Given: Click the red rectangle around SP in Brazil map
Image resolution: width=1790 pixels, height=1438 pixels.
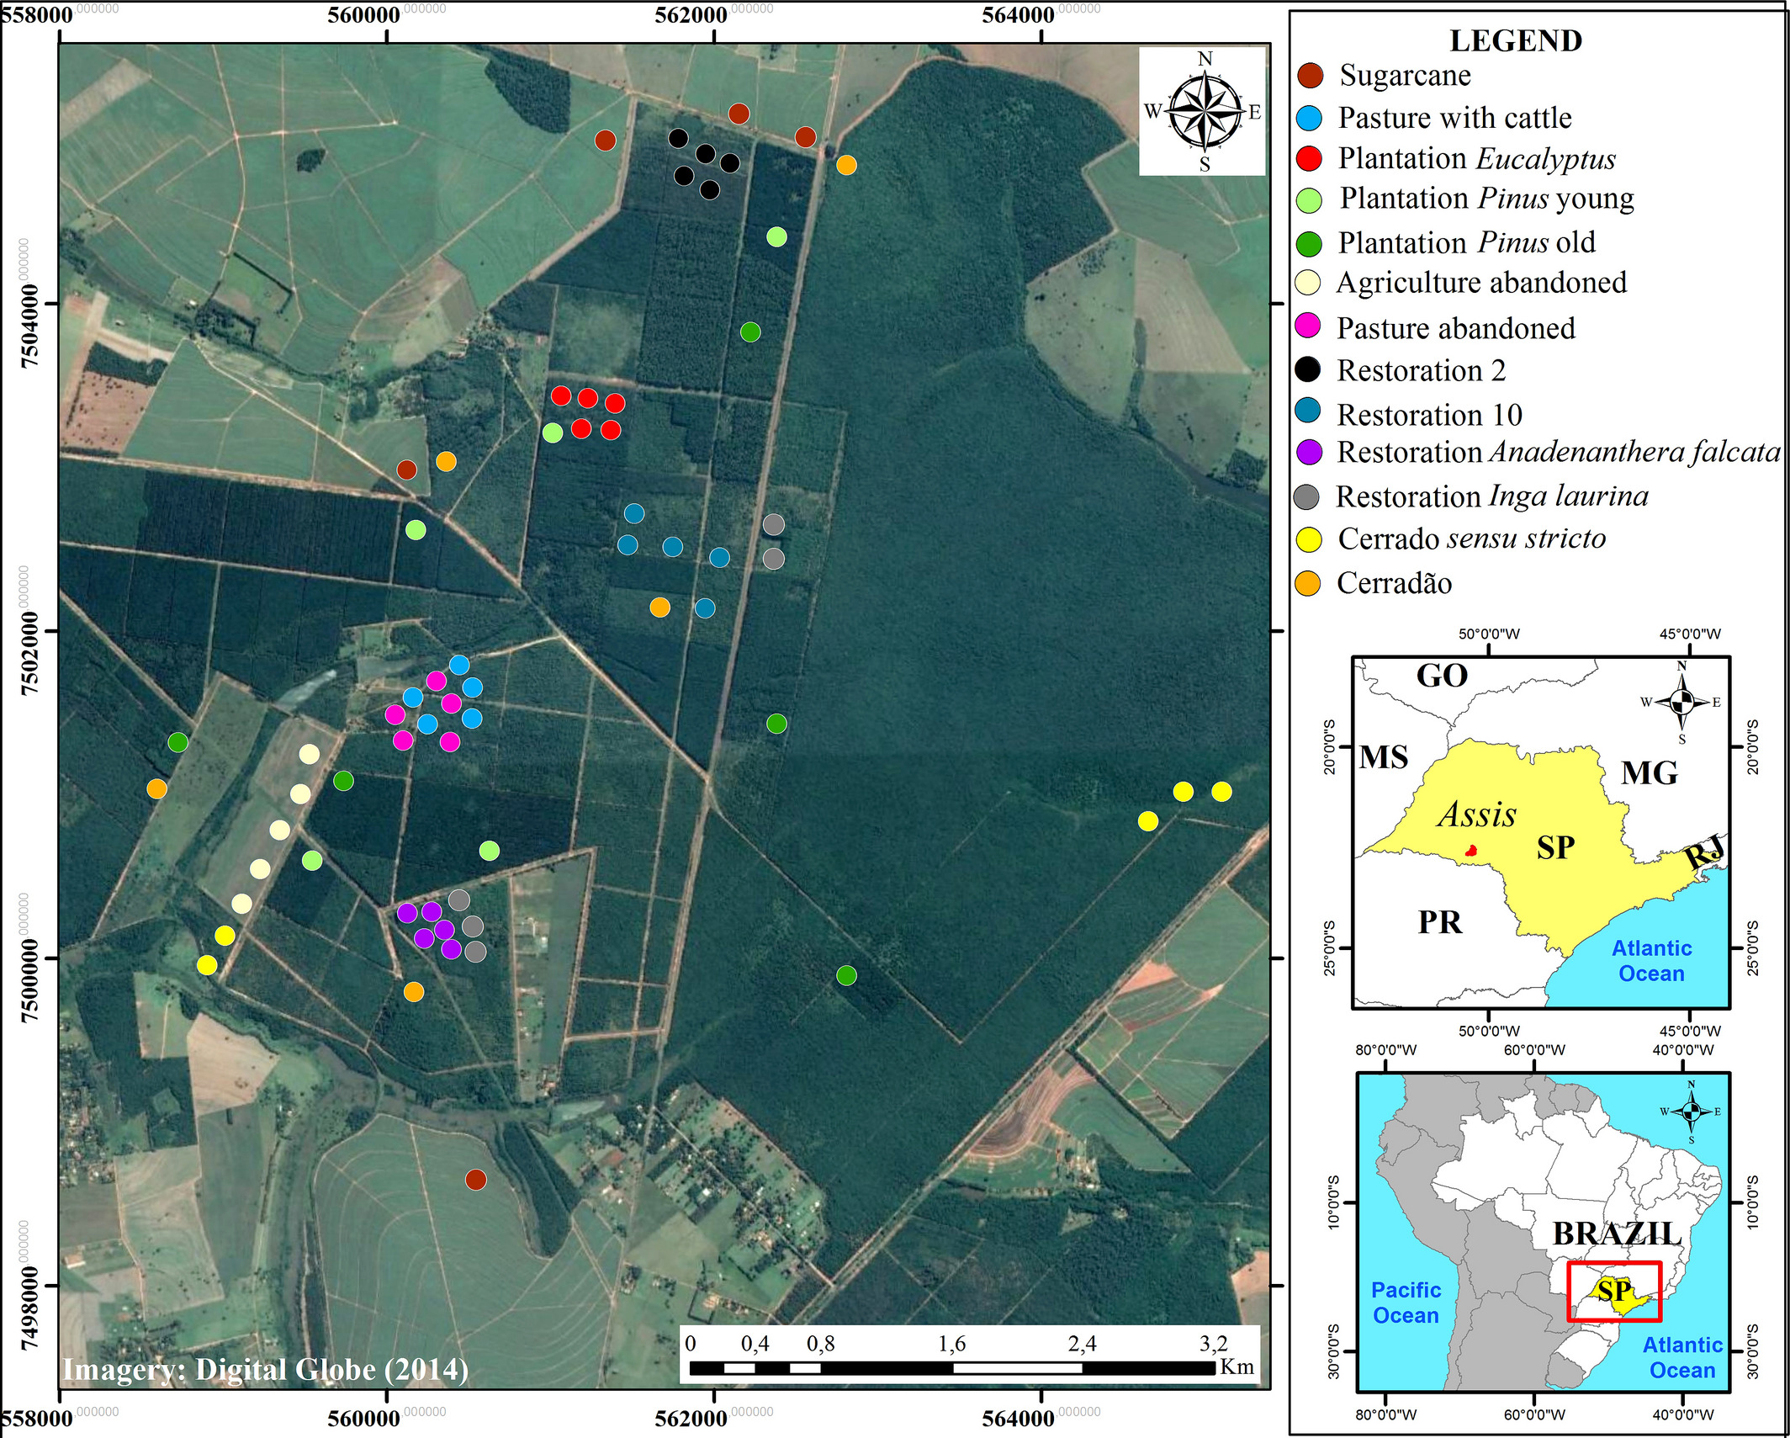Looking at the screenshot, I should [x=1614, y=1291].
